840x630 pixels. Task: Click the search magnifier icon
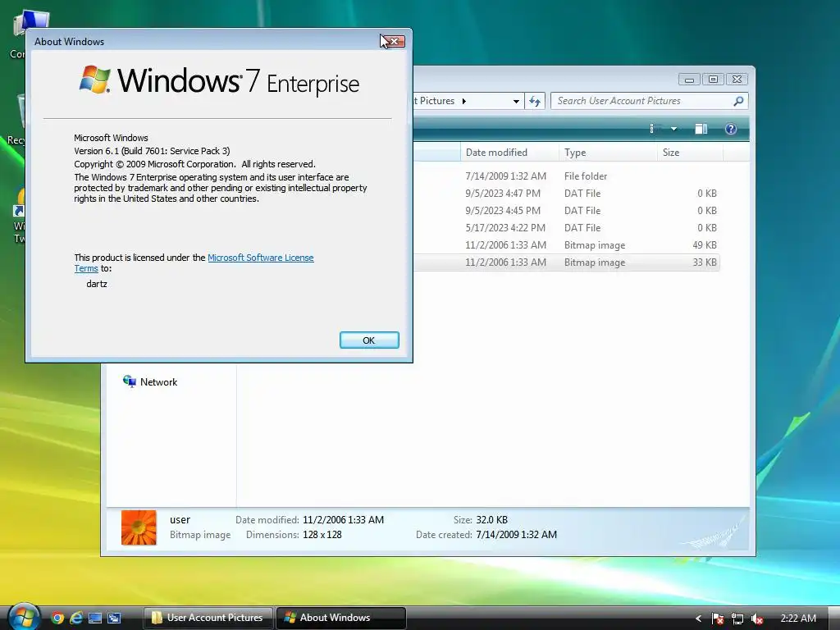pyautogui.click(x=739, y=101)
